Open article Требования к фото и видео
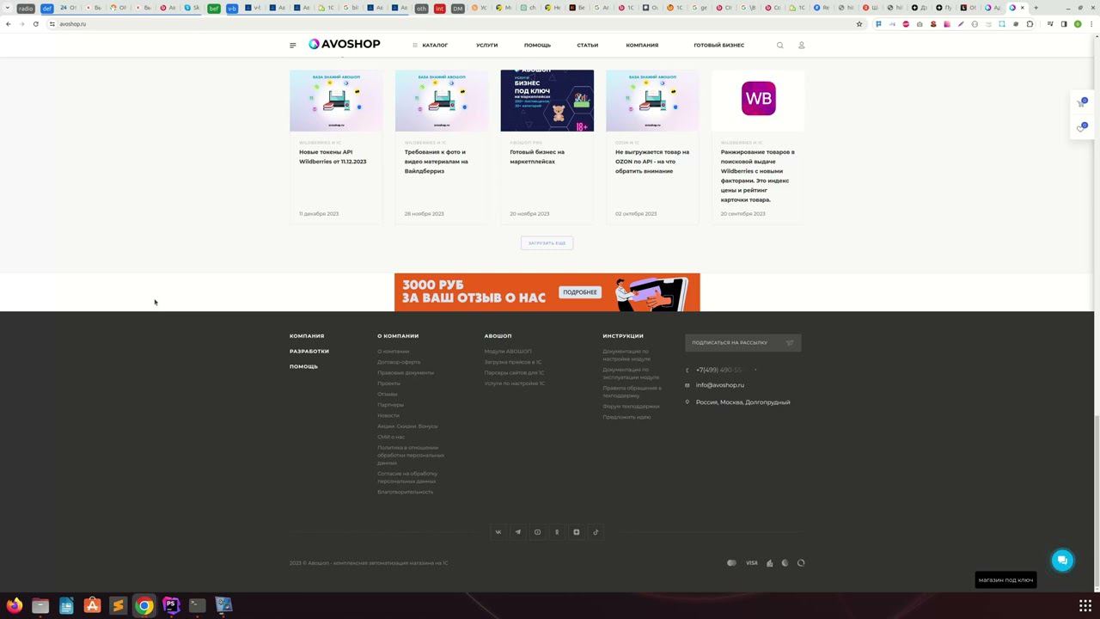Screen dimensions: 1100x619 coord(437,162)
